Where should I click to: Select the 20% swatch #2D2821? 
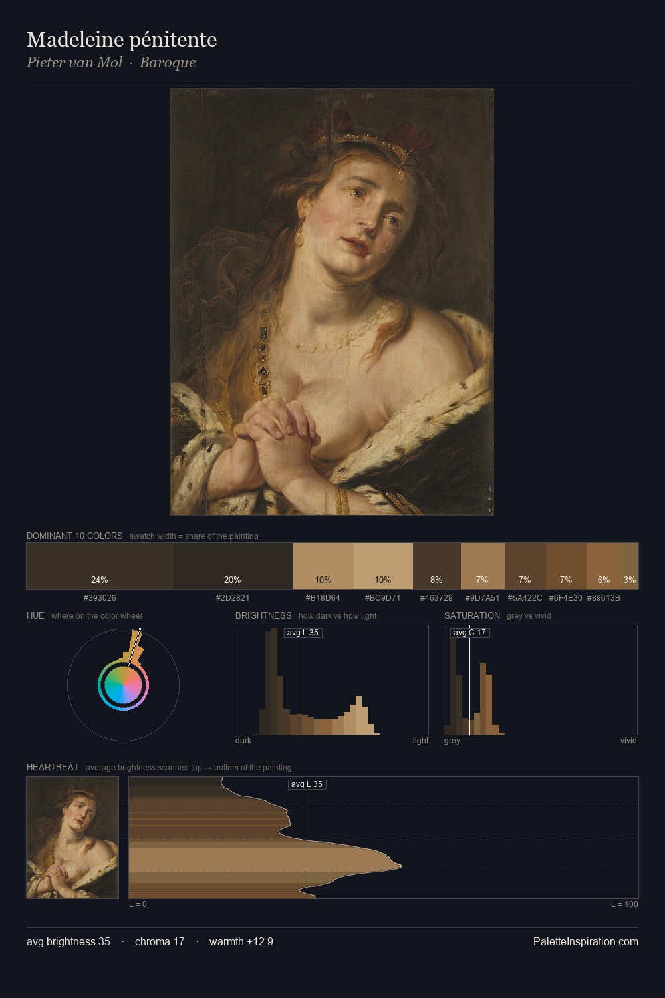[x=233, y=566]
